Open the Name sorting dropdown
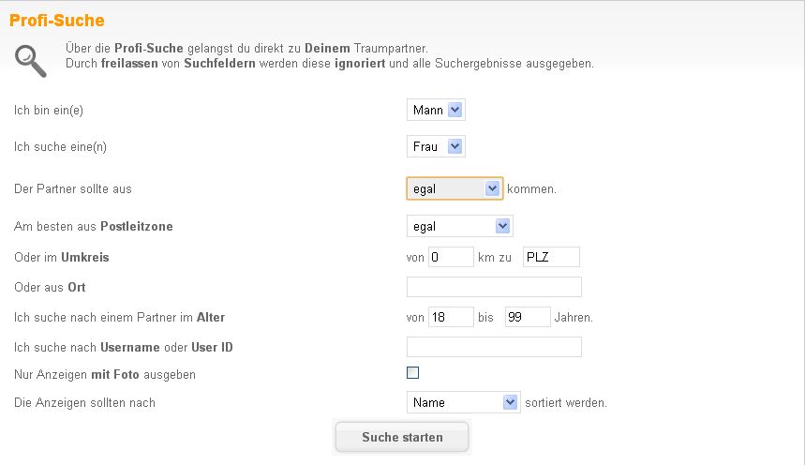 (463, 402)
